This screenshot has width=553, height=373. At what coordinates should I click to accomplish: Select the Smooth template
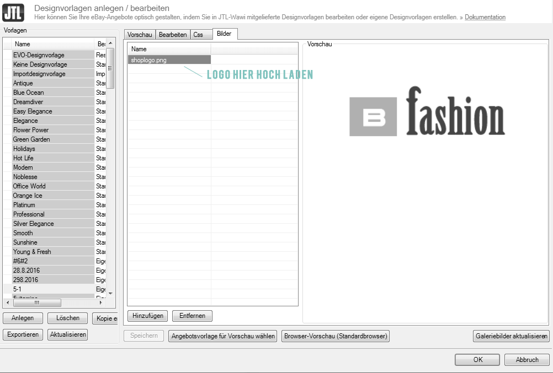click(53, 233)
